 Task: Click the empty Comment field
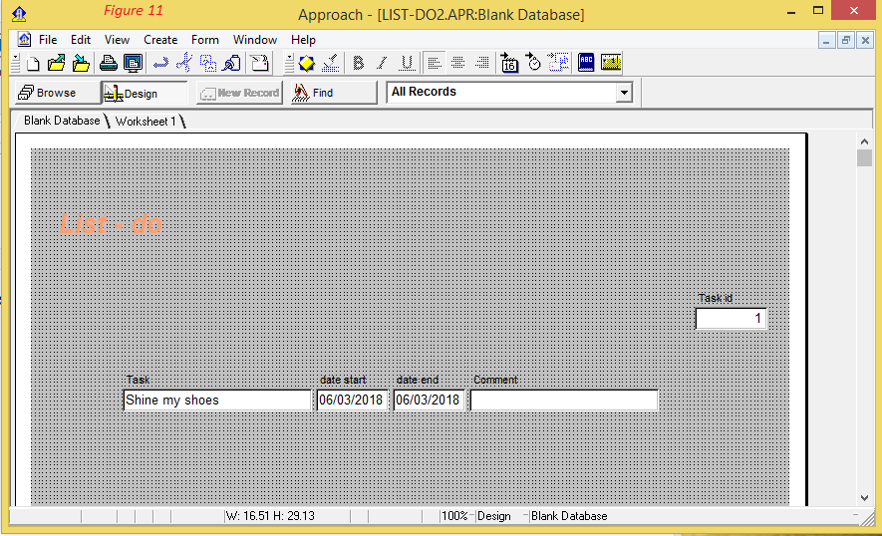click(x=564, y=400)
